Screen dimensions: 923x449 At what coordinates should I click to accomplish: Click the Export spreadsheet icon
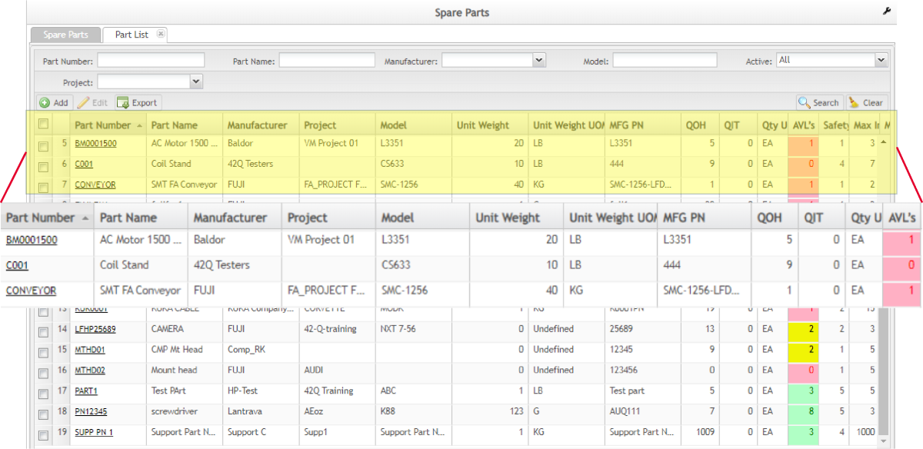click(x=122, y=102)
